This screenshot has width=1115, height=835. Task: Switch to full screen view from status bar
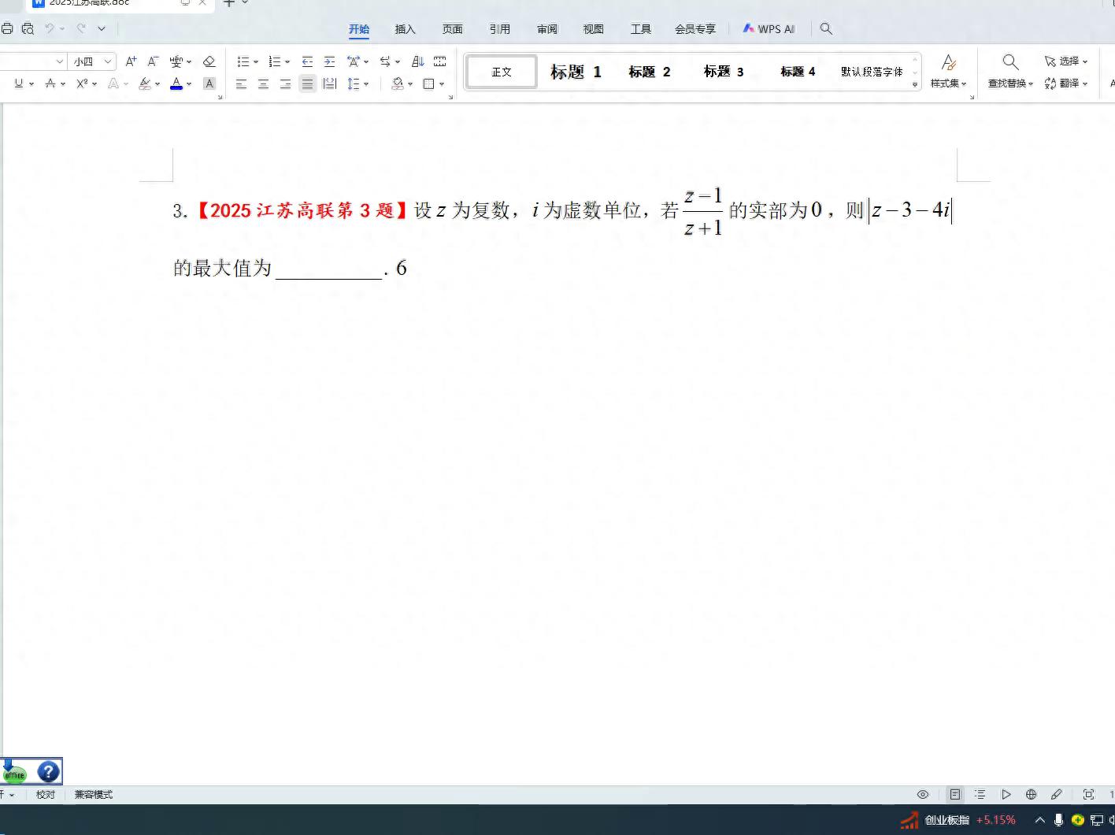(x=1088, y=794)
